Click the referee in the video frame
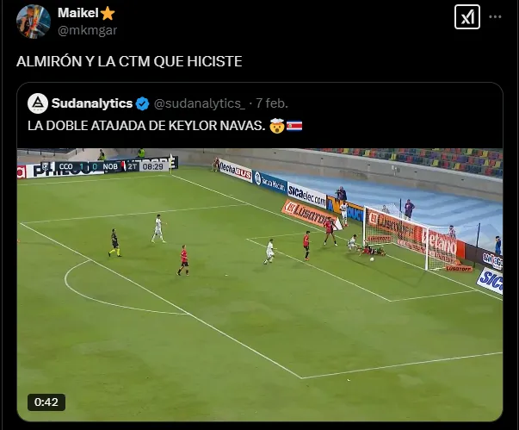The image size is (519, 430). (x=114, y=243)
